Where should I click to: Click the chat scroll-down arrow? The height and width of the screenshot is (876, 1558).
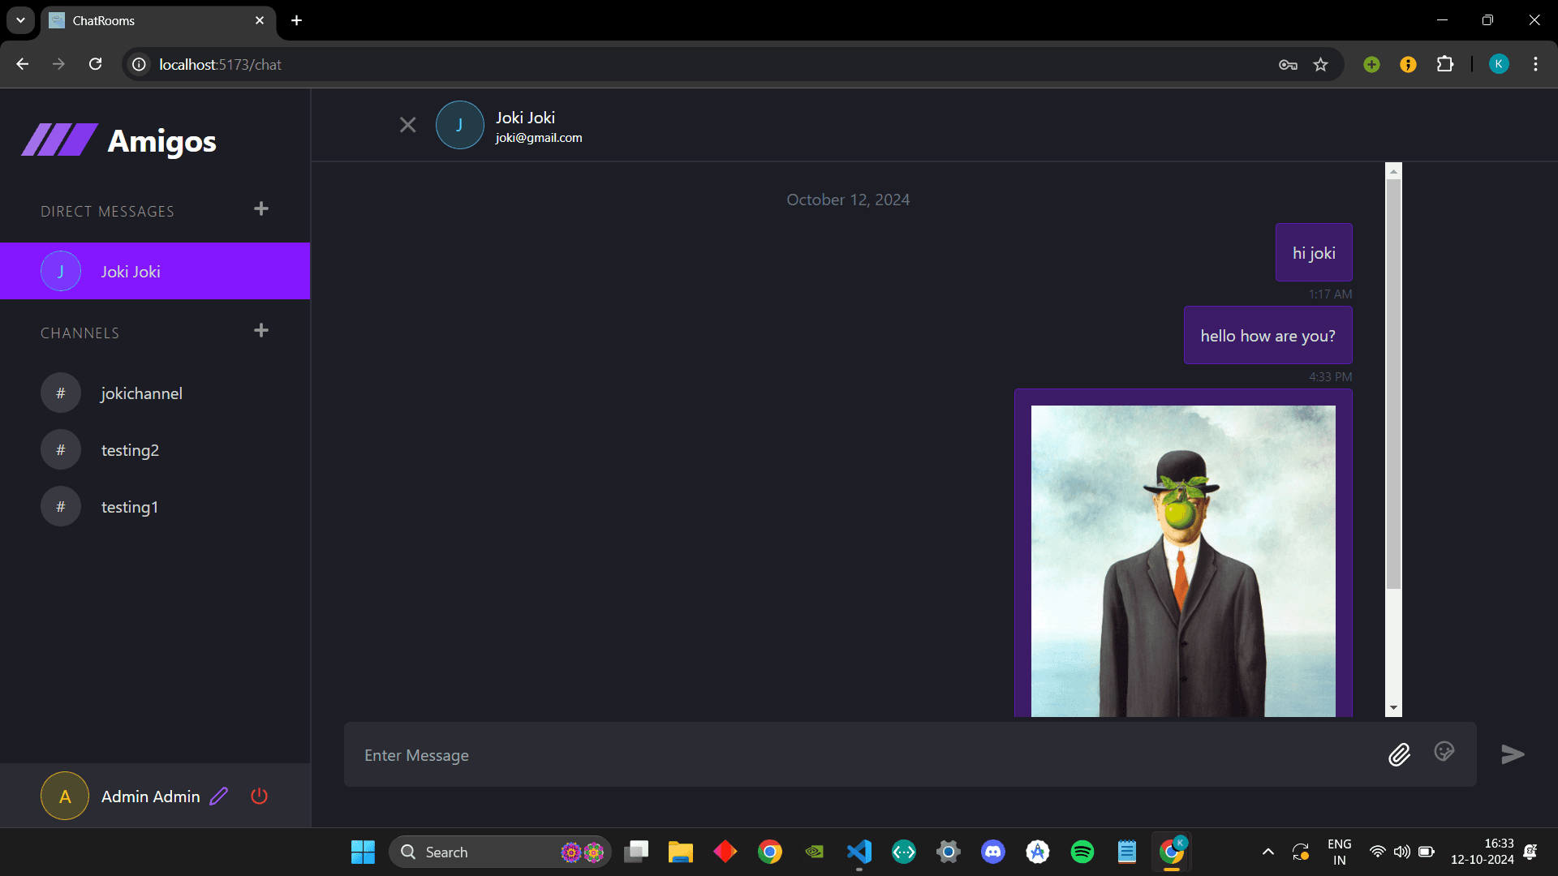[1394, 708]
